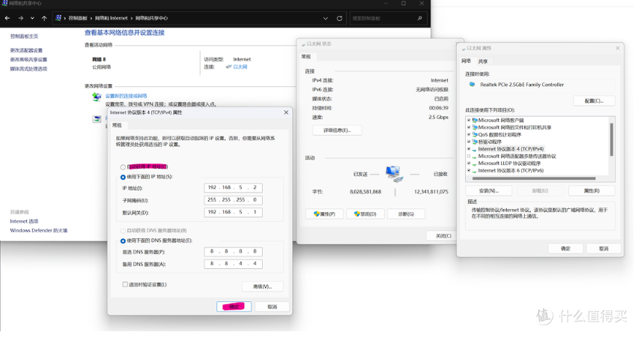Click the 设置新的连接或网络 icon

97,97
